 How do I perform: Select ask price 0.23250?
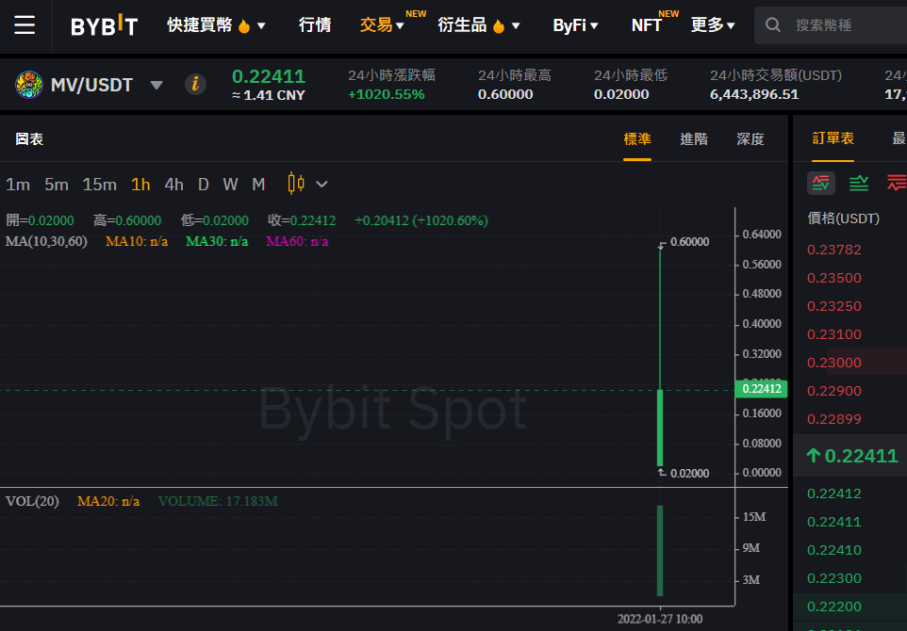coord(834,306)
